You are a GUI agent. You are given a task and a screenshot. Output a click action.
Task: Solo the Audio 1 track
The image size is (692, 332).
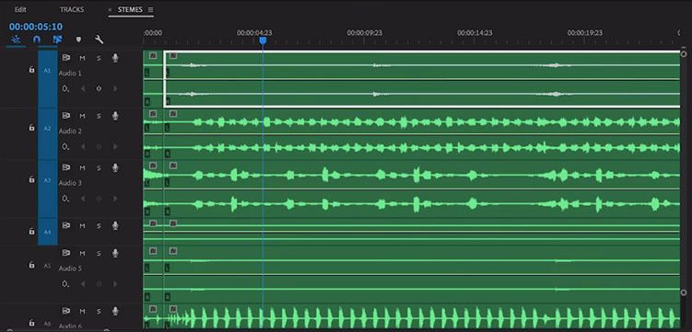(99, 58)
